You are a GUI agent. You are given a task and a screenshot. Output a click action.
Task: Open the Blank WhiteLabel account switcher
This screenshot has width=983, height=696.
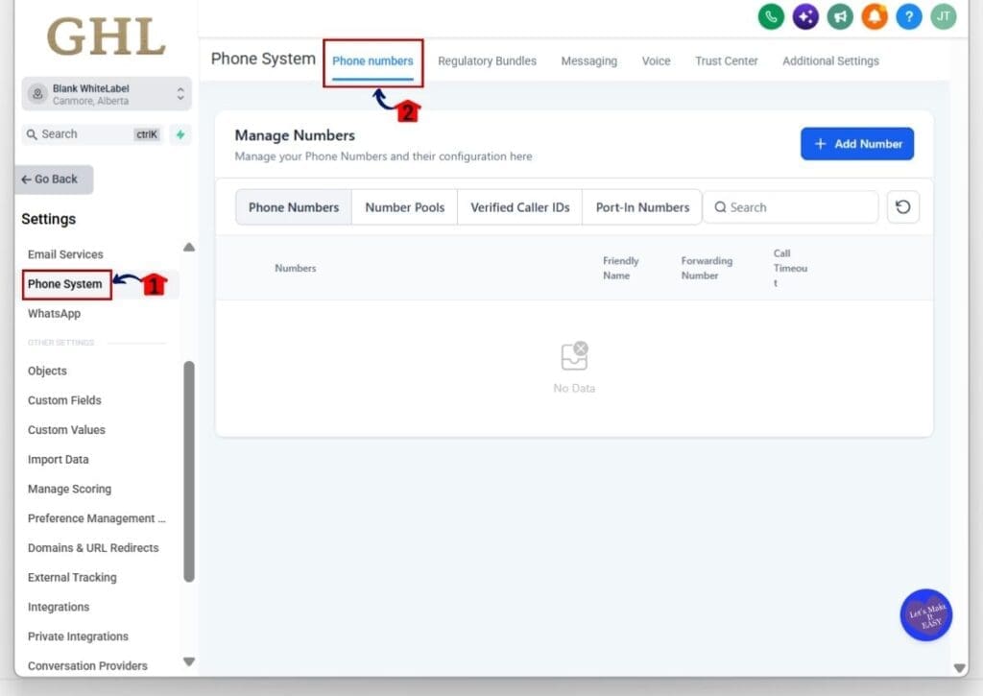[107, 94]
